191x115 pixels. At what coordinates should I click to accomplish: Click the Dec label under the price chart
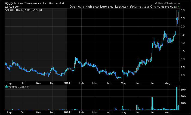[x=53, y=83]
